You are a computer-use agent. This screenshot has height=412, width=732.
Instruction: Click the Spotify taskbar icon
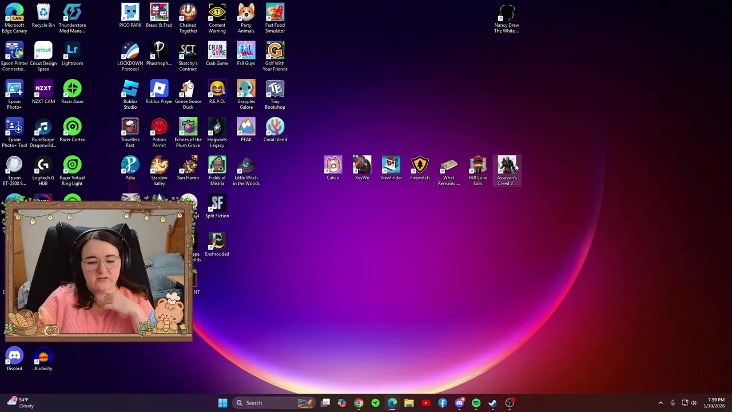[x=476, y=403]
